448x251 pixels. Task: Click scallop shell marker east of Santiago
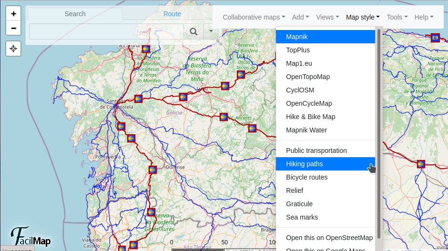pyautogui.click(x=138, y=99)
